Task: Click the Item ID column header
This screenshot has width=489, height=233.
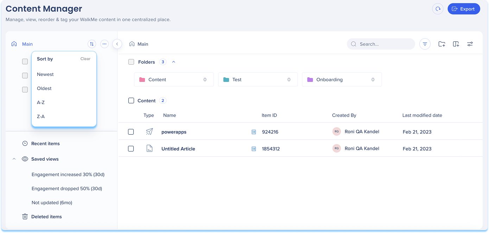Action: coord(269,115)
